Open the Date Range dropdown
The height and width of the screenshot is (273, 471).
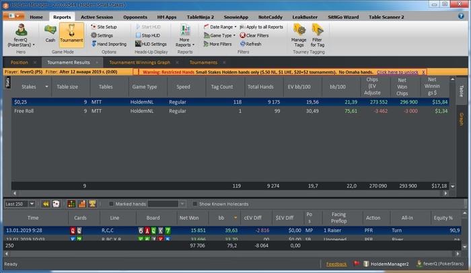pos(220,27)
